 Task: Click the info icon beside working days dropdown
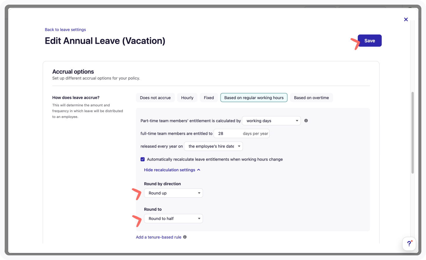point(306,121)
